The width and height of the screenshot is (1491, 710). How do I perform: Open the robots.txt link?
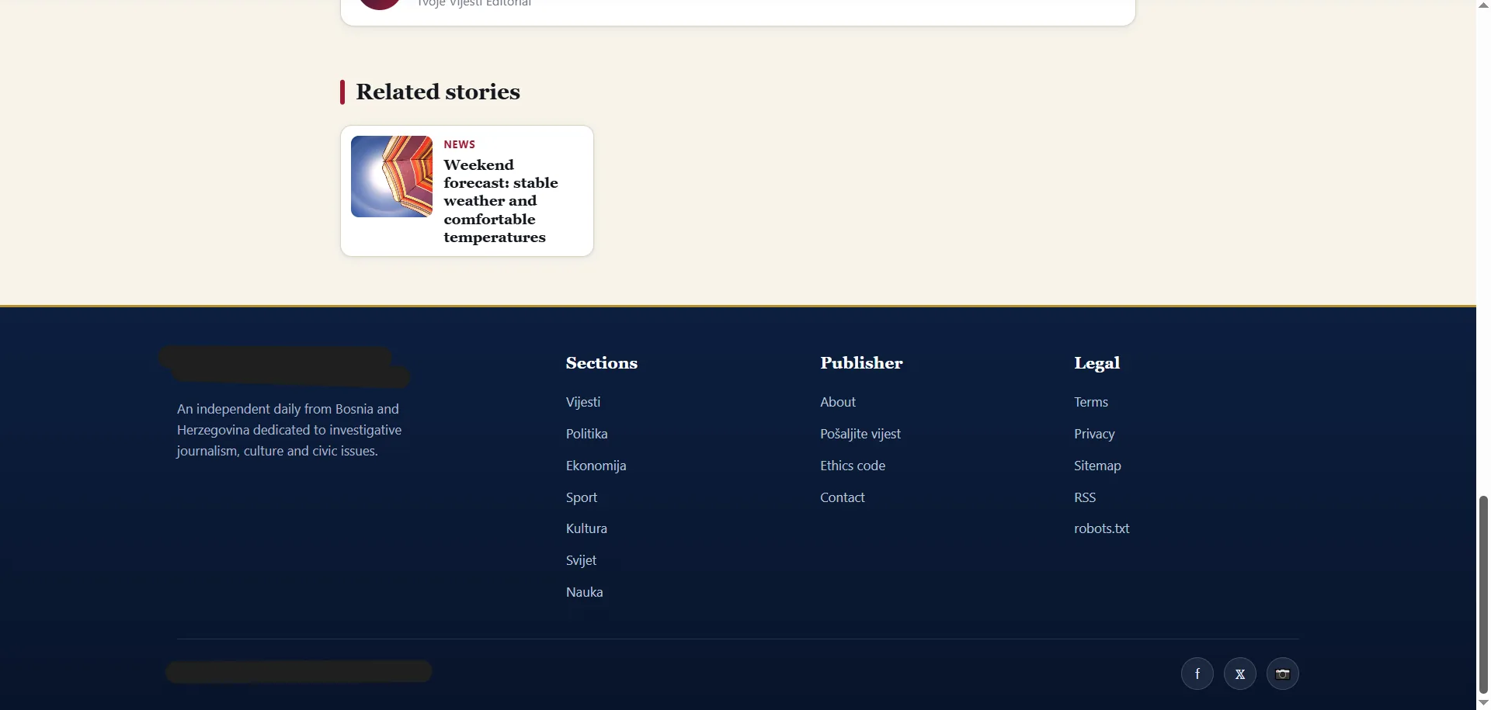[1101, 528]
